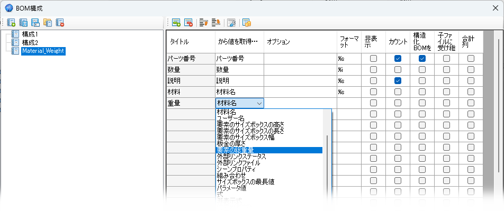Choose 要素のサイズボックスの長さ from dropdown
The height and width of the screenshot is (211, 504).
[x=269, y=131]
